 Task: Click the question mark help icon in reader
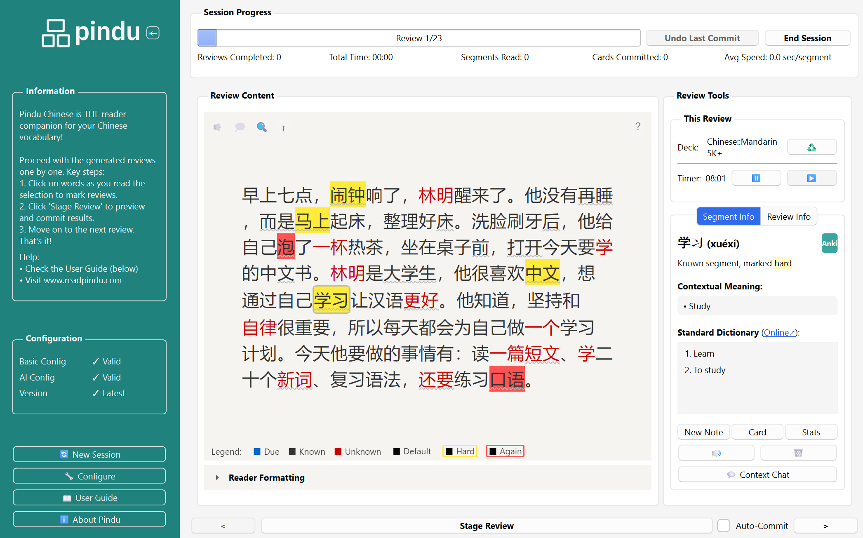tap(637, 126)
